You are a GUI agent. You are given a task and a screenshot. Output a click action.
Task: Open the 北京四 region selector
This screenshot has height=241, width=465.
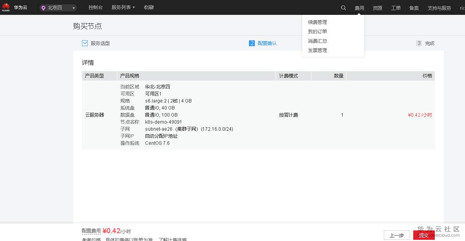pos(58,8)
